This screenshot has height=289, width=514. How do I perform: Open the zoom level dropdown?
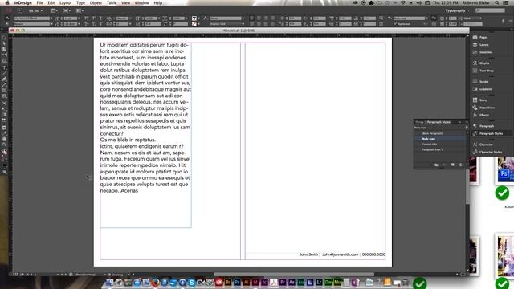point(41,10)
